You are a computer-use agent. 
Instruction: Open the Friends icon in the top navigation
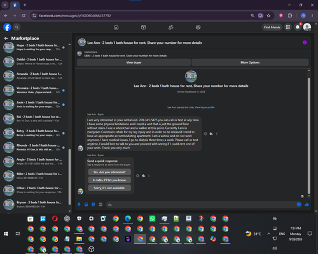click(170, 27)
